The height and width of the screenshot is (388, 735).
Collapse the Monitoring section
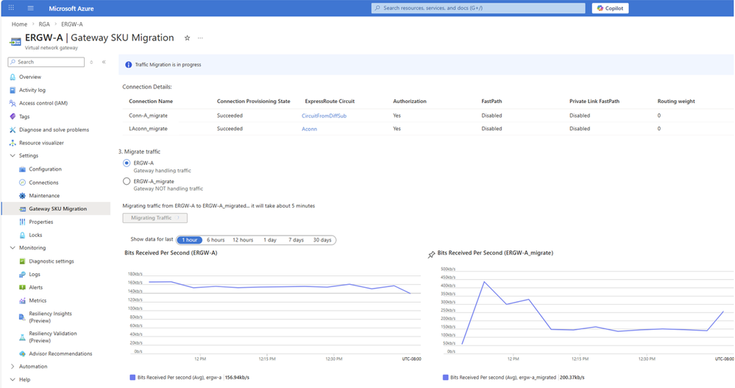pyautogui.click(x=13, y=248)
